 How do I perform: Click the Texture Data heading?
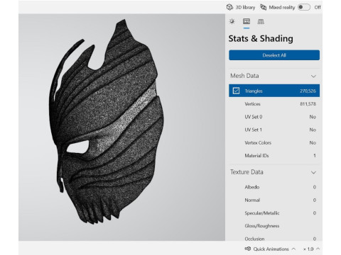pyautogui.click(x=247, y=172)
